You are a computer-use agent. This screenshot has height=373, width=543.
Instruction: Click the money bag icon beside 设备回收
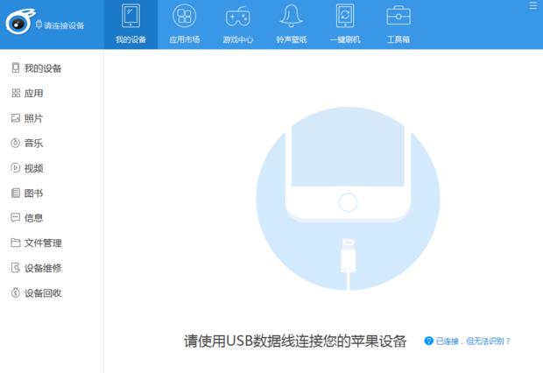15,292
